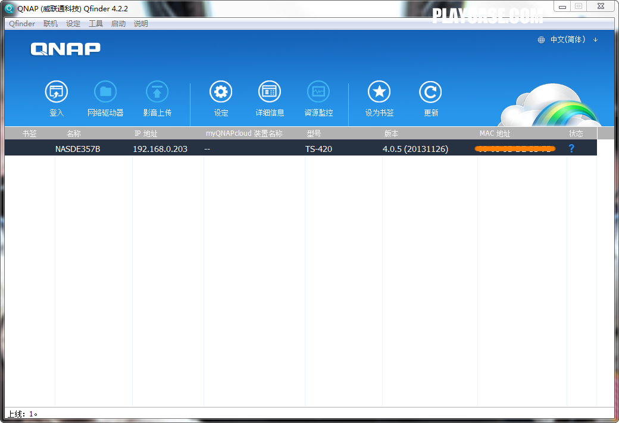Open the 设定 gear settings icon

(x=221, y=92)
